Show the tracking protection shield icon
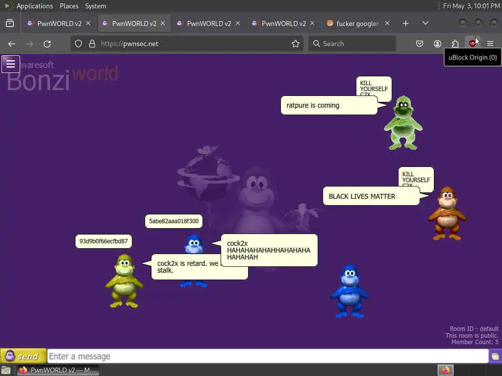The image size is (502, 376). coord(78,44)
